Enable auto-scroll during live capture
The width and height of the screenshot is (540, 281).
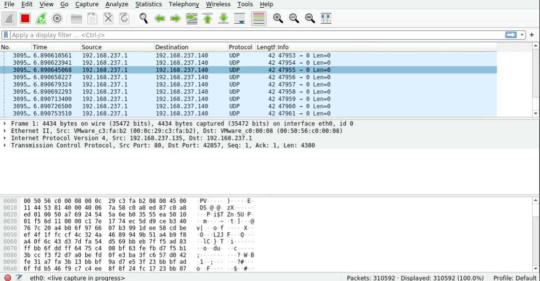coord(238,18)
